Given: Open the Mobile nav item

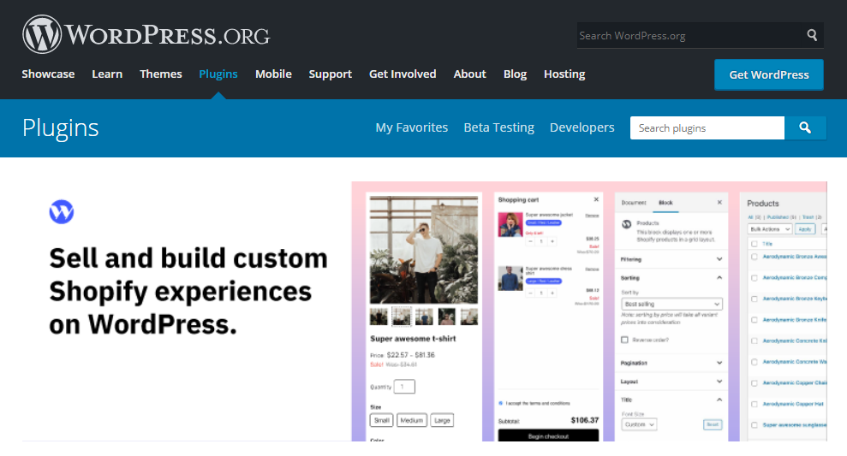Looking at the screenshot, I should (273, 74).
